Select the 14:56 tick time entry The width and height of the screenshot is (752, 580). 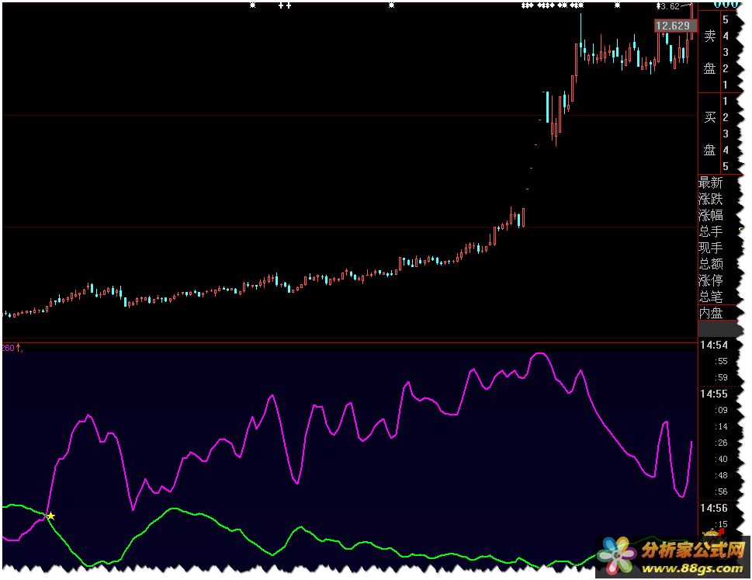(x=714, y=508)
